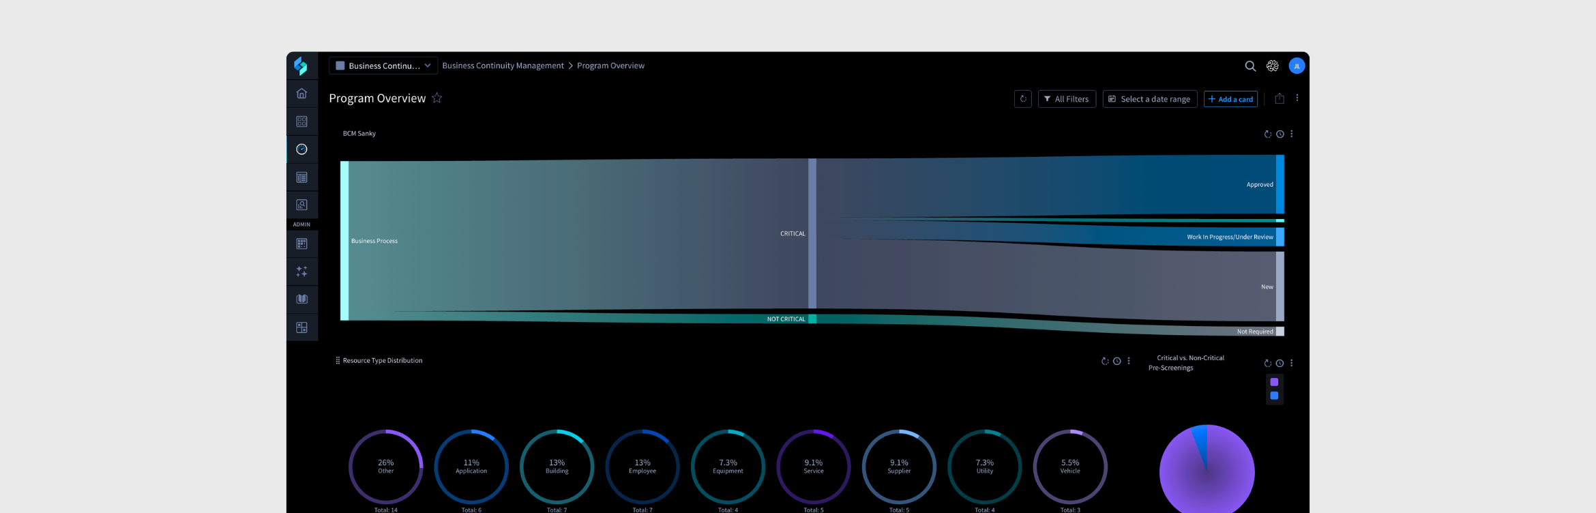Open the BCM Sanky card history clock icon
1596x513 pixels.
pyautogui.click(x=1280, y=134)
